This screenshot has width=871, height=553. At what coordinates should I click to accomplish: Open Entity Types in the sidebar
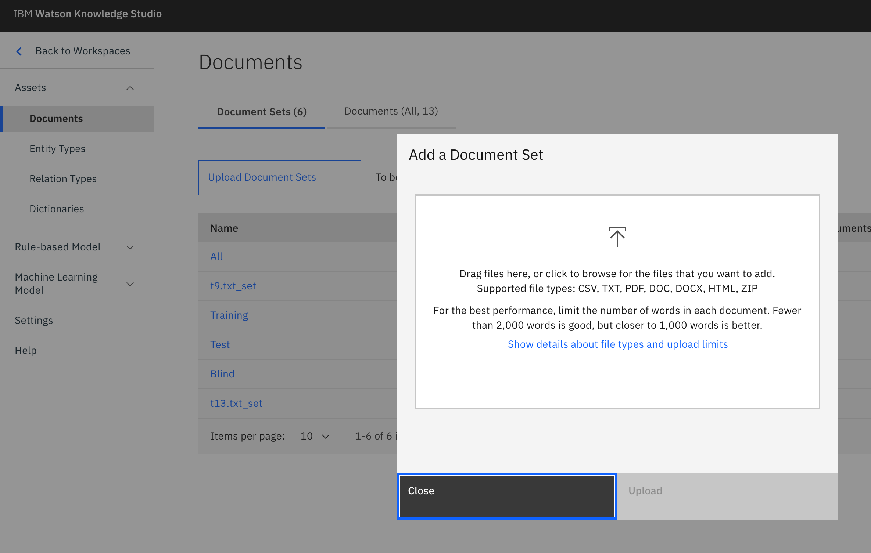coord(57,149)
